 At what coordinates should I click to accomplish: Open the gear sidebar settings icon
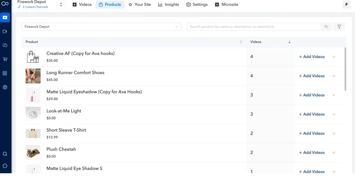5,87
